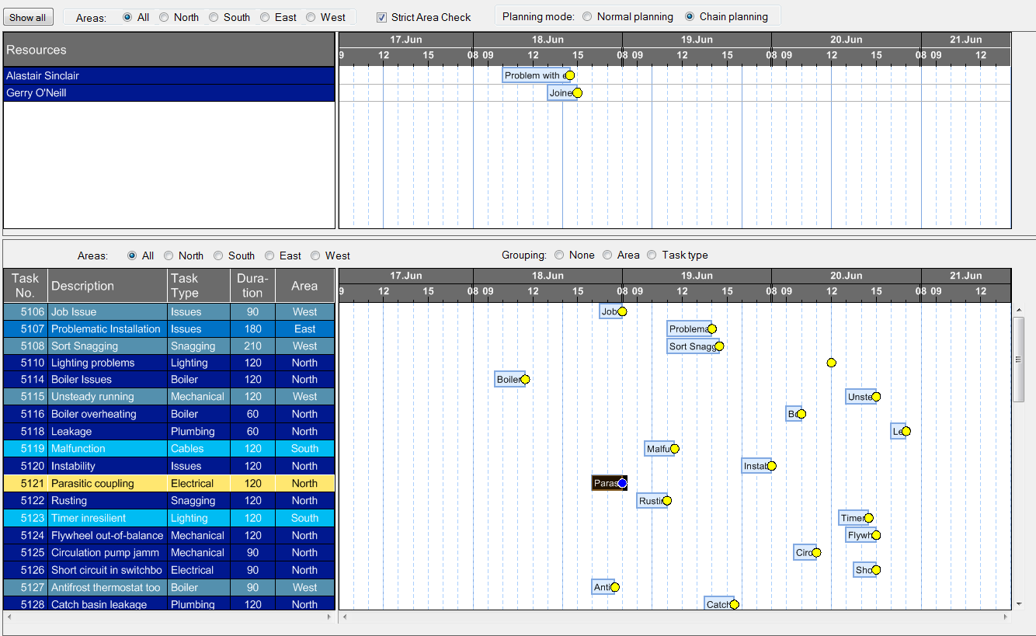Select the Alastair Sinclair resource row

click(x=169, y=75)
